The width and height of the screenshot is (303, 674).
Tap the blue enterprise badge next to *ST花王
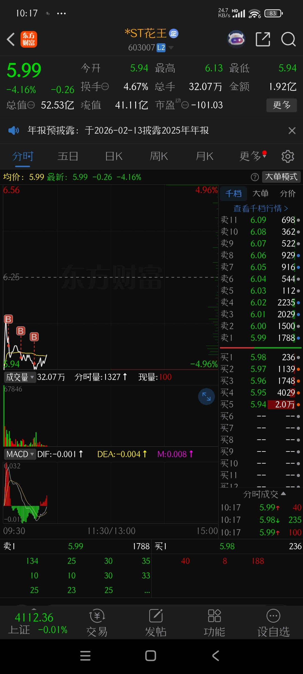tap(174, 33)
